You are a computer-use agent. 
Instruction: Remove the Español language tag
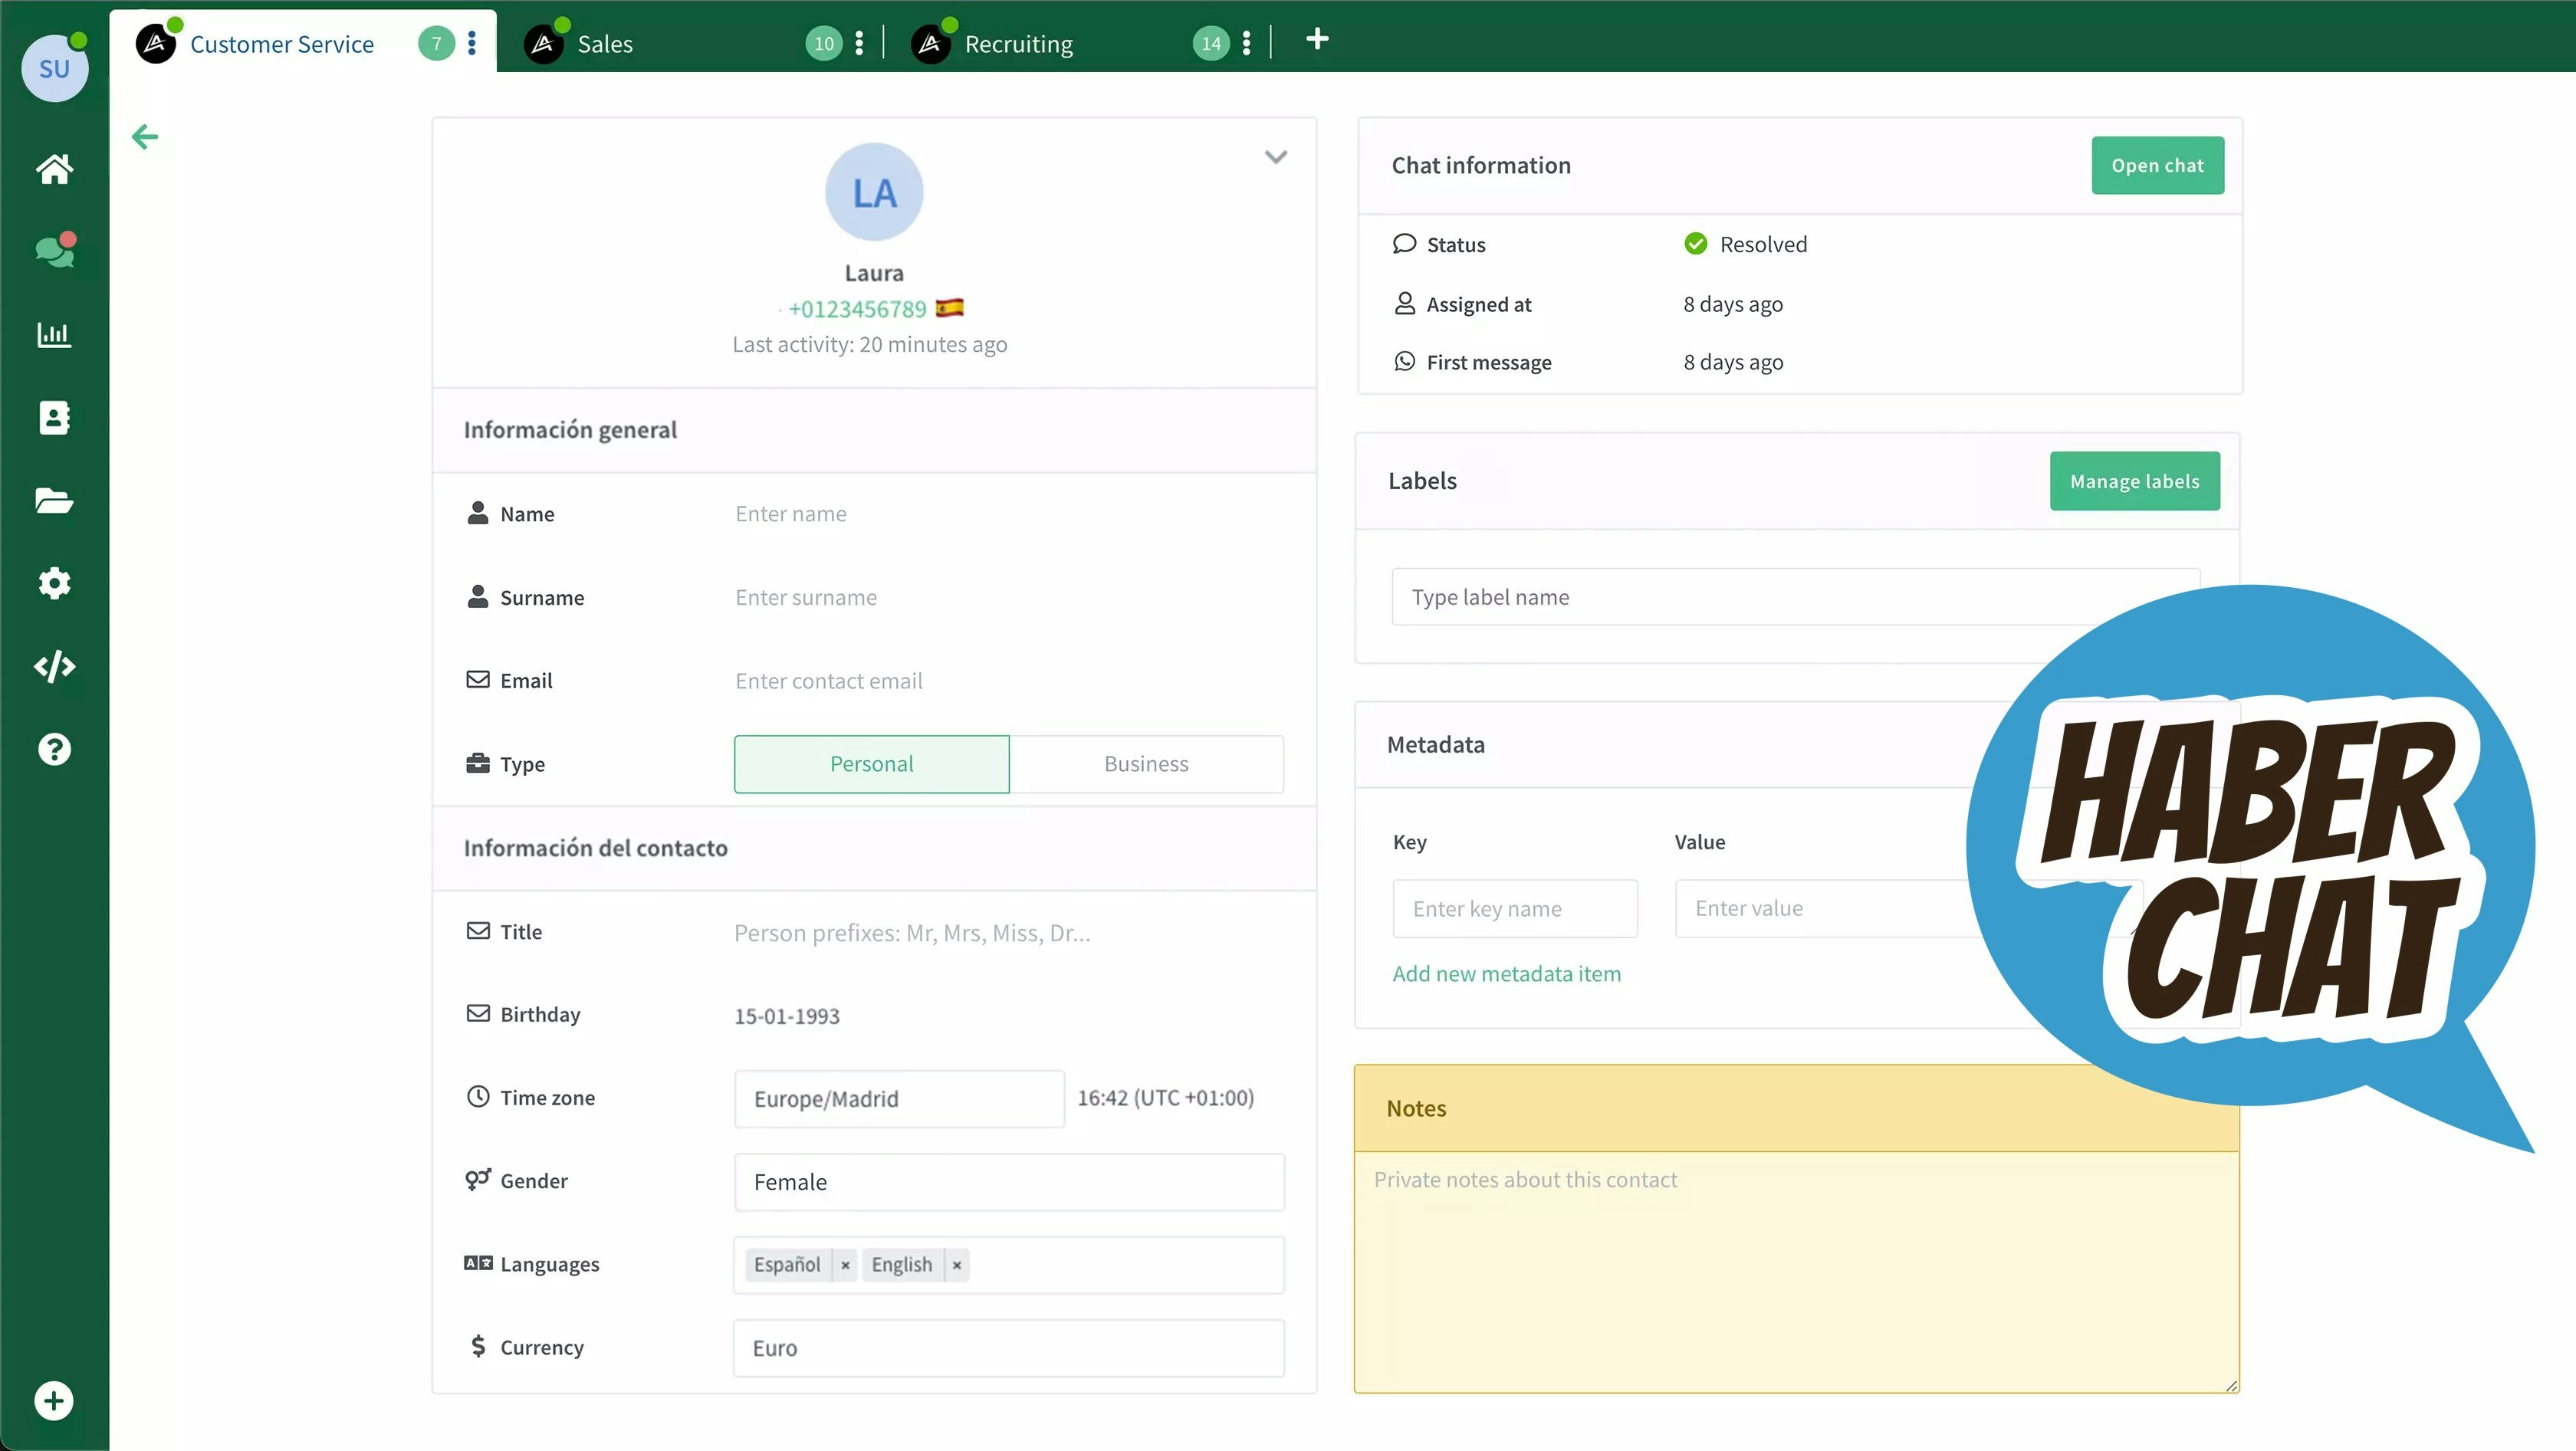[x=845, y=1265]
